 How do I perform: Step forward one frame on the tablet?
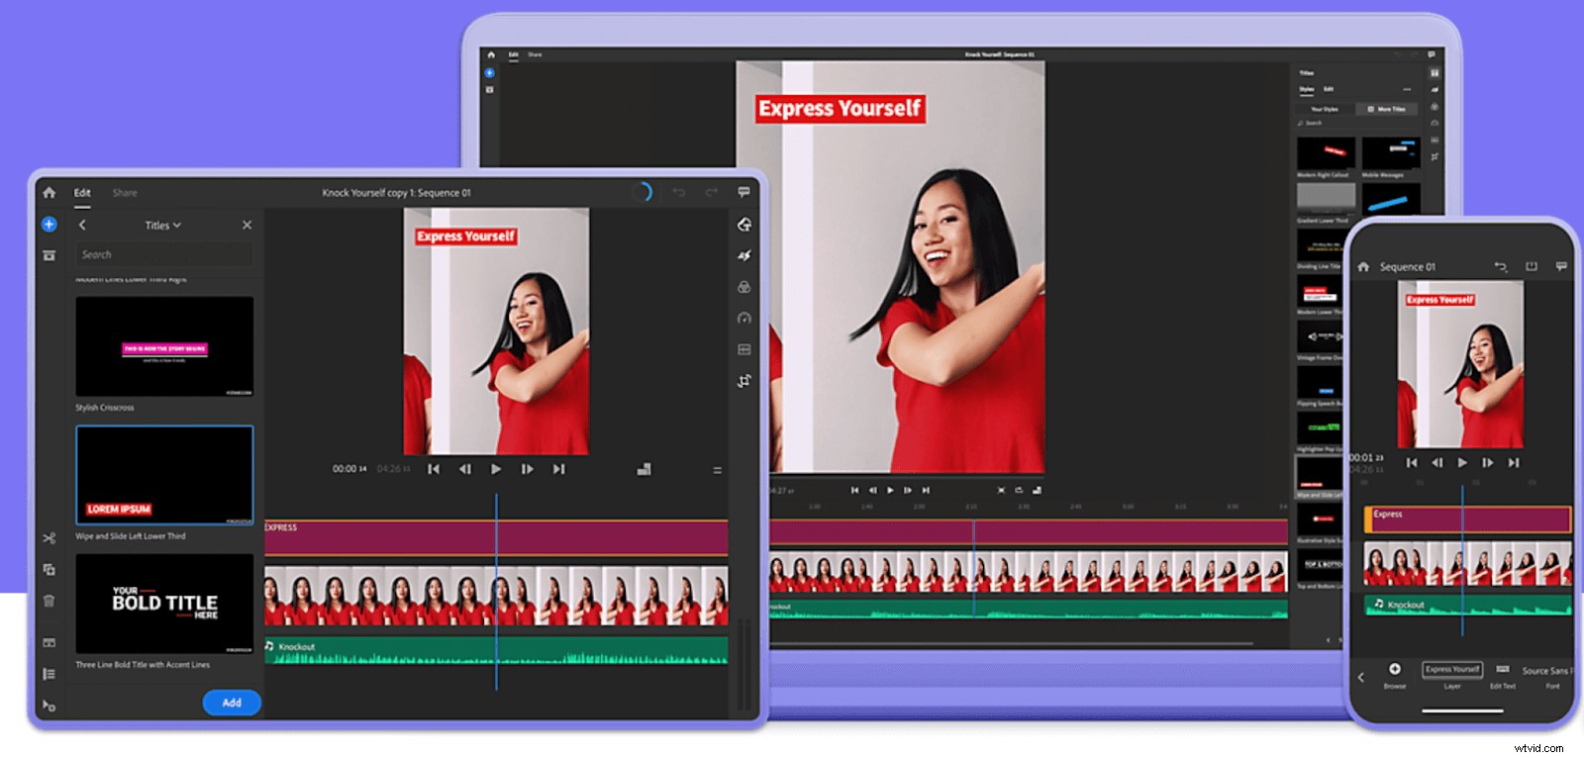528,469
